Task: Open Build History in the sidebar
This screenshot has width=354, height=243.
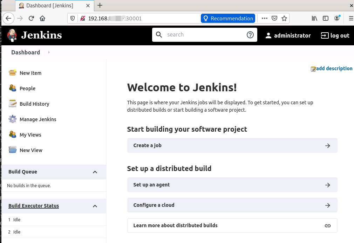Action: 34,104
